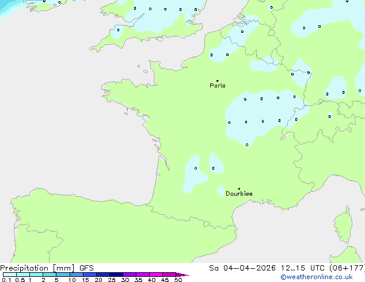Click the legend value 20 label
The width and height of the screenshot is (365, 282).
pos(98,280)
